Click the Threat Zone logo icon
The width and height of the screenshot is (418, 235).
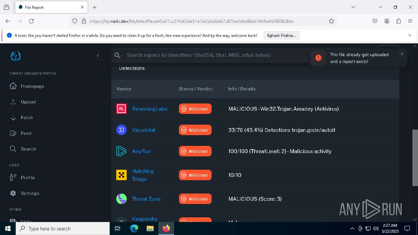tap(121, 199)
